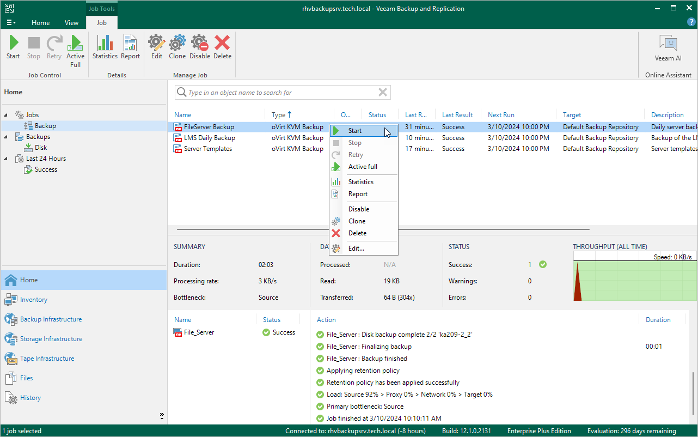Screen dimensions: 698x437
Task: Choose Active full in the context menu
Action: [x=364, y=167]
